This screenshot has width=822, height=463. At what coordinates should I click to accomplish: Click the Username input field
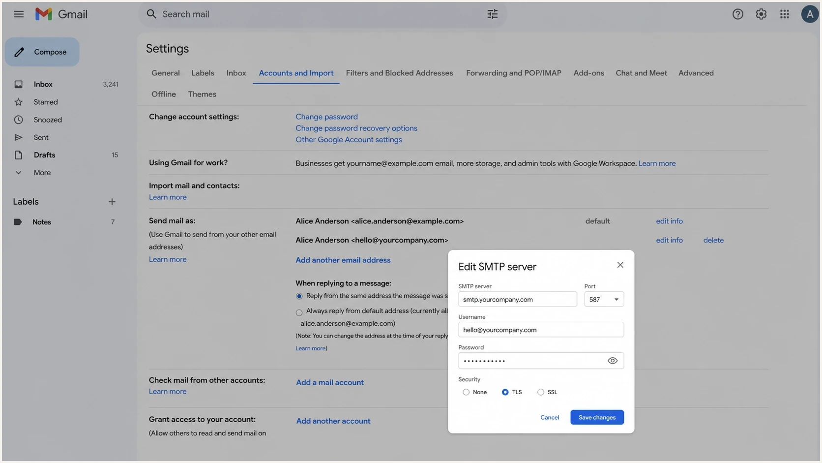pyautogui.click(x=541, y=330)
